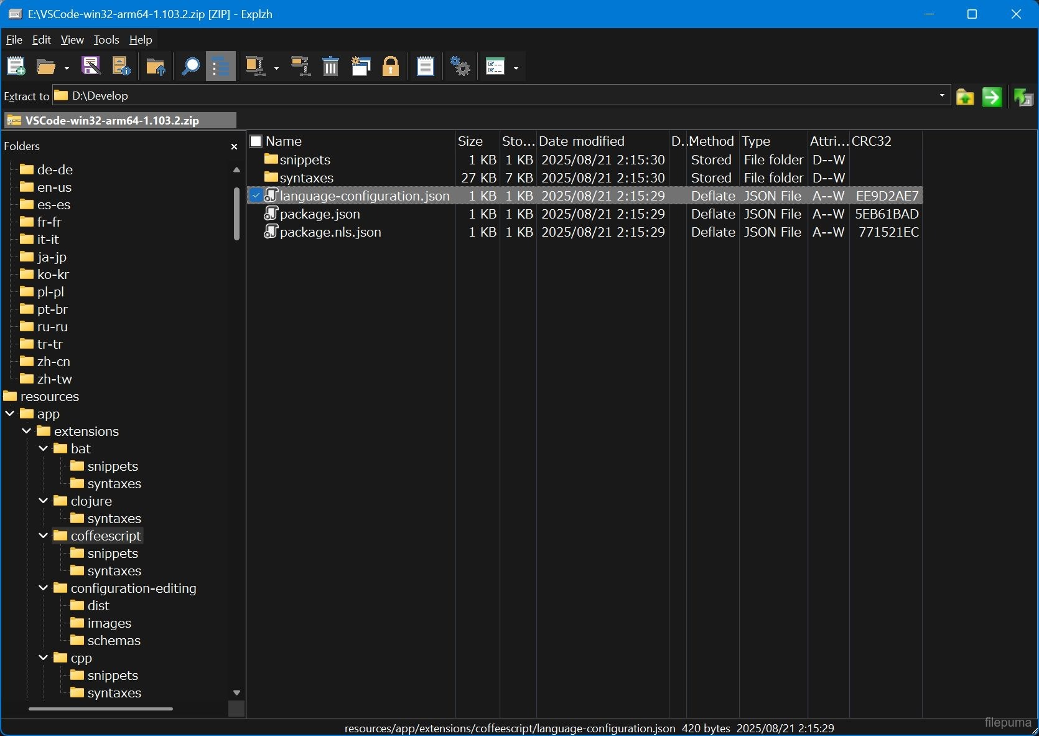Open the Tools menu
The width and height of the screenshot is (1039, 736).
(x=106, y=40)
